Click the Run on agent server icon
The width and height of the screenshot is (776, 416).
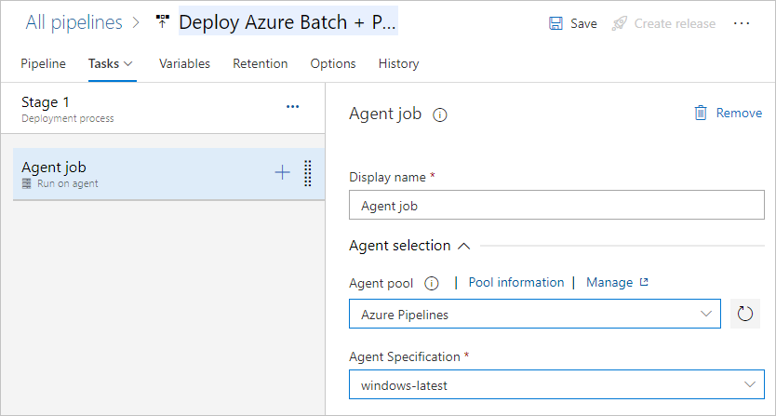pos(27,183)
